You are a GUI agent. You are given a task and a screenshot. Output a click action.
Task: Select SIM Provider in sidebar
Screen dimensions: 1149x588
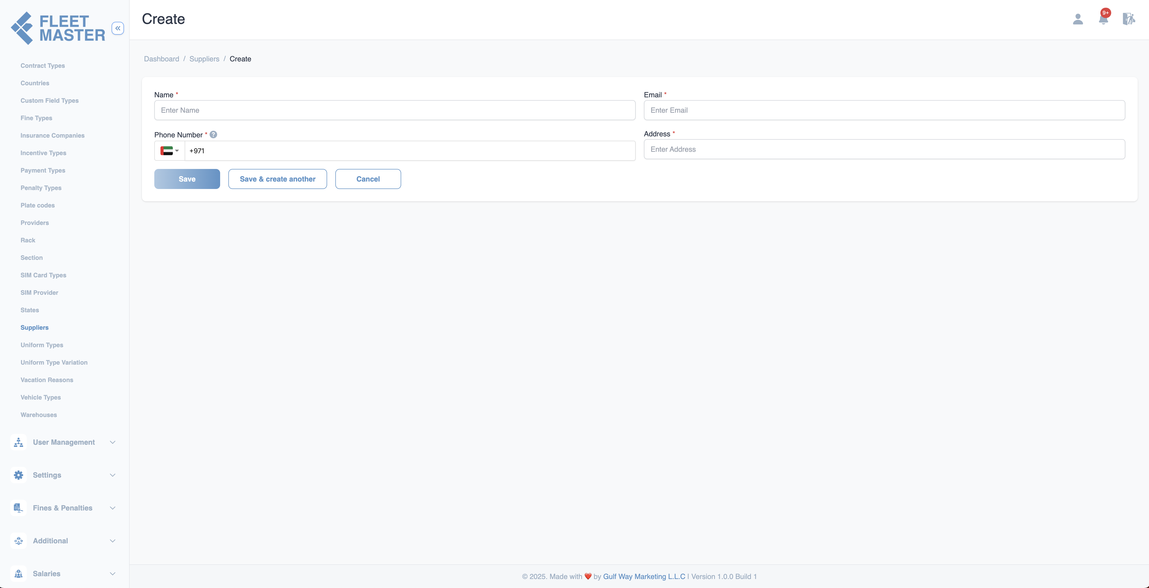39,292
